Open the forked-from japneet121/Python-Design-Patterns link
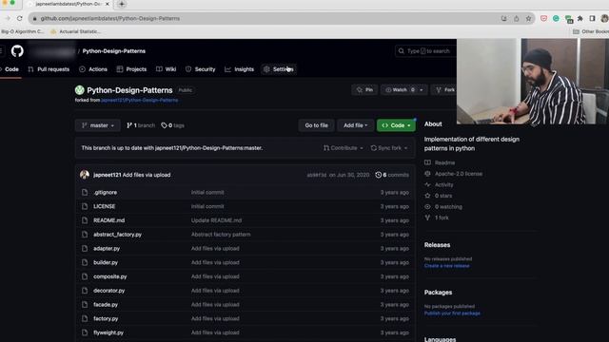The width and height of the screenshot is (609, 342). 140,101
